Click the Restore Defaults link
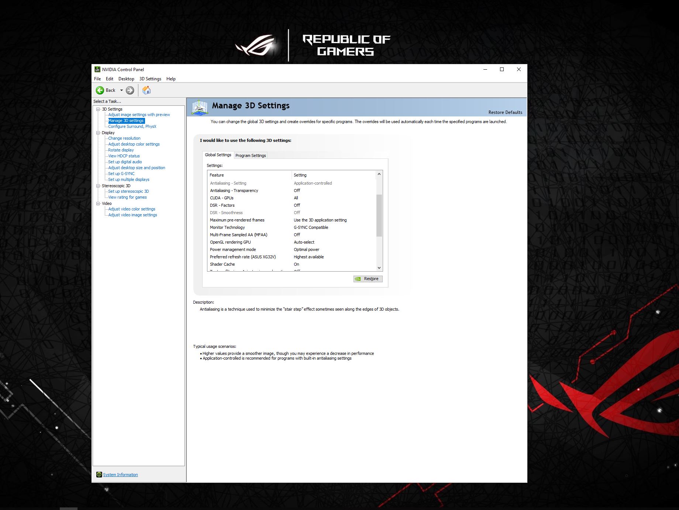679x510 pixels. (x=505, y=112)
